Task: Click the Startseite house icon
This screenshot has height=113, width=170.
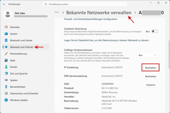Action: [x=6, y=27]
